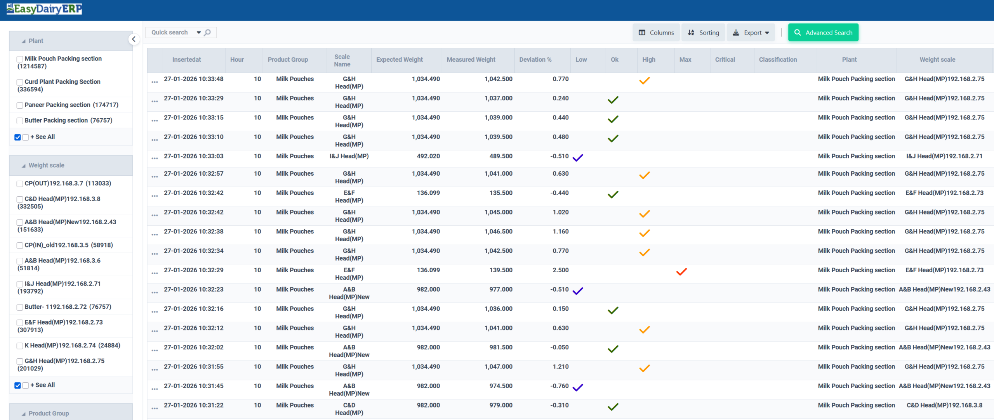This screenshot has height=420, width=994.
Task: Click red Max checkmark for 10:32:29 row
Action: pyautogui.click(x=681, y=272)
